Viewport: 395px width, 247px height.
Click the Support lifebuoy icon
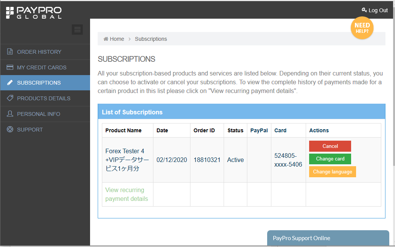[10, 129]
